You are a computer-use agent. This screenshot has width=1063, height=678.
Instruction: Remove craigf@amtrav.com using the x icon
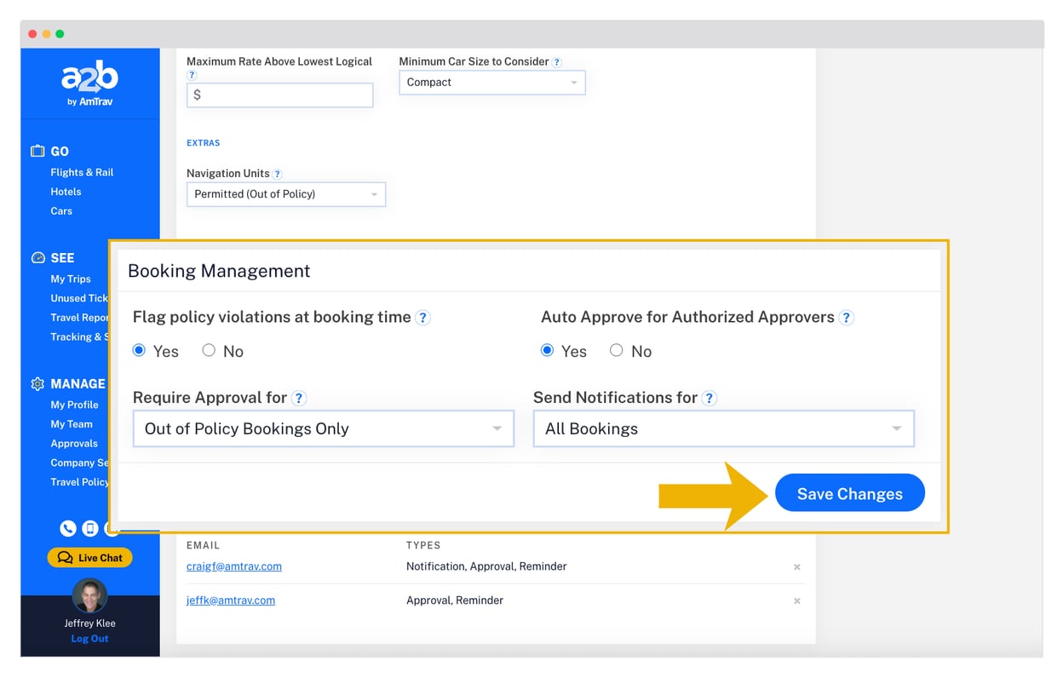(x=797, y=566)
